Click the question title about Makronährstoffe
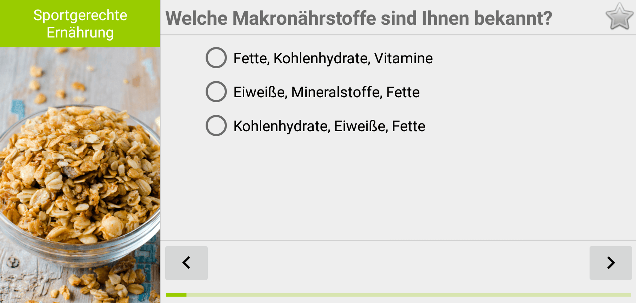Viewport: 636px width, 303px height. point(359,18)
